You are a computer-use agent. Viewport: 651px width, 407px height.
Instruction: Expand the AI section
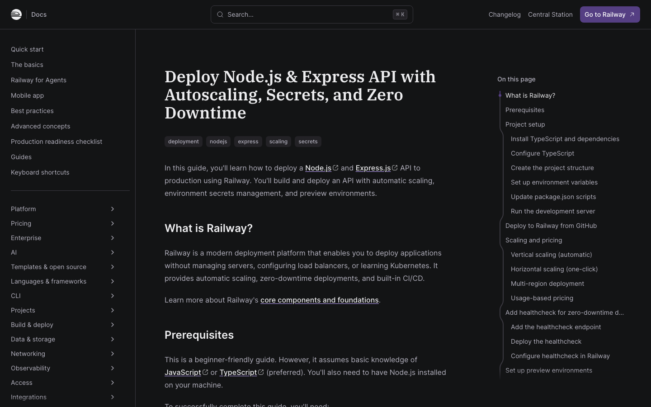coord(113,252)
